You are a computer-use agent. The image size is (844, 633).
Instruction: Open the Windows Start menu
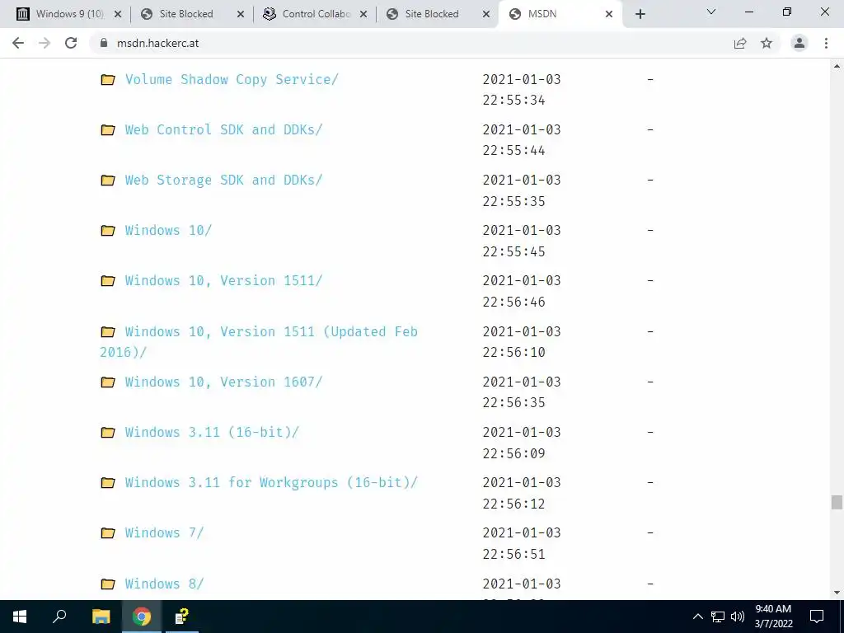point(20,617)
